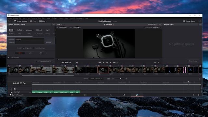Open the Vimeo preset dropdown
208x117 pixels.
click(30, 30)
